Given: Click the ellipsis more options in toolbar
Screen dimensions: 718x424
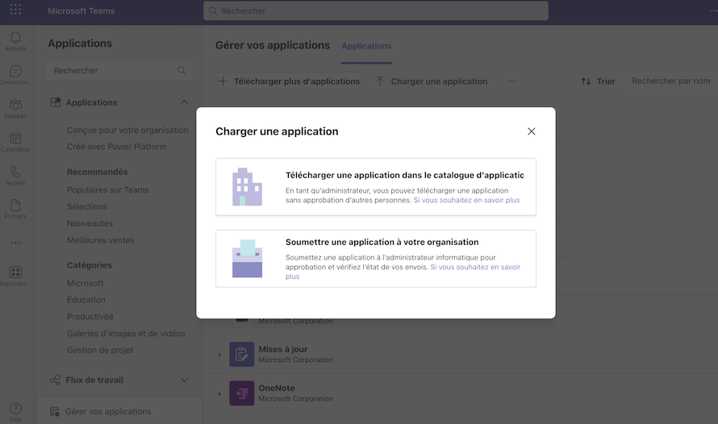Looking at the screenshot, I should pos(512,81).
